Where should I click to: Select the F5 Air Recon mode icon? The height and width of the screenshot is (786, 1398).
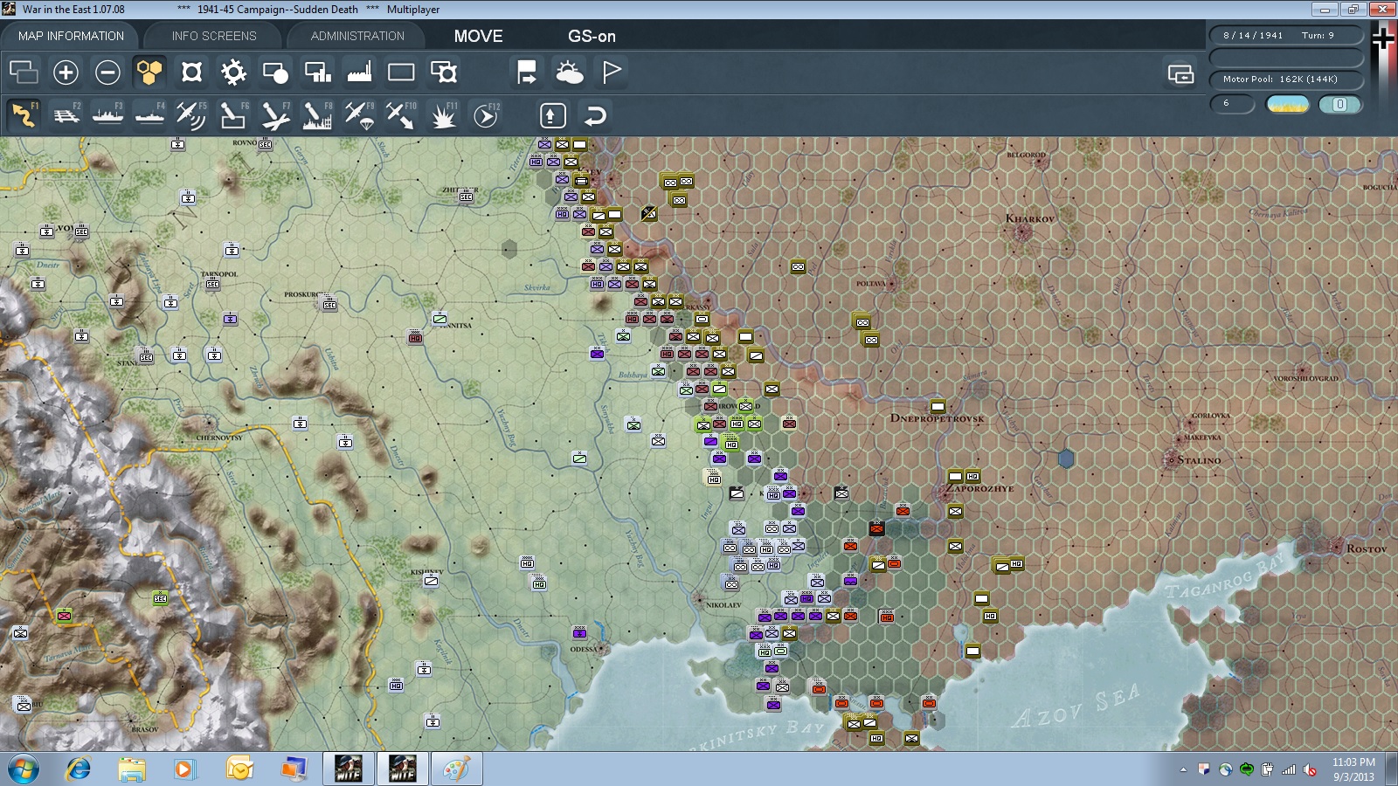coord(190,115)
